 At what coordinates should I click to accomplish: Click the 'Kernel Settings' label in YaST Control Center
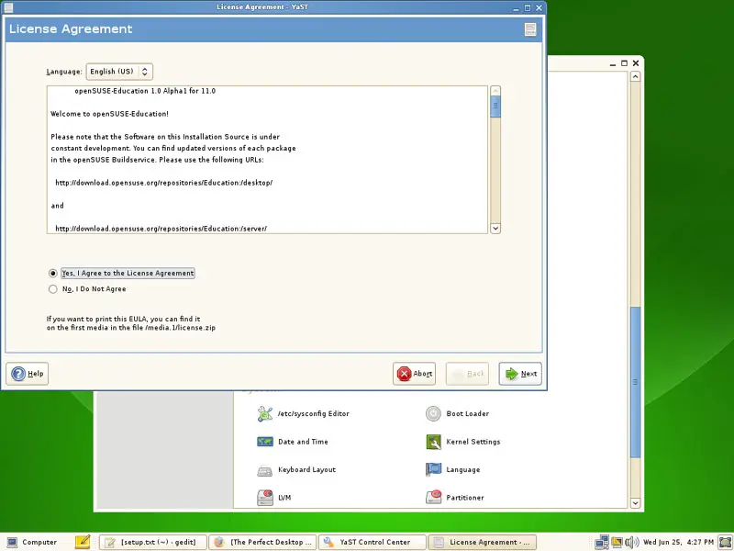[x=473, y=442]
